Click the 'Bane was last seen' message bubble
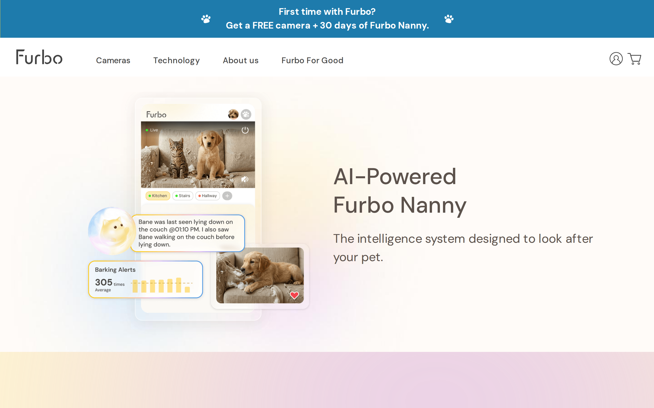The height and width of the screenshot is (408, 654). click(188, 233)
